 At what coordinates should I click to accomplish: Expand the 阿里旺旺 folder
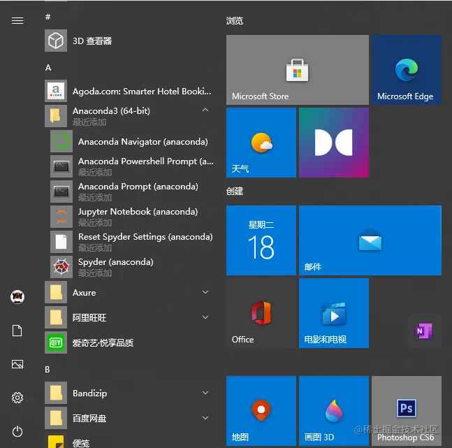tap(129, 317)
